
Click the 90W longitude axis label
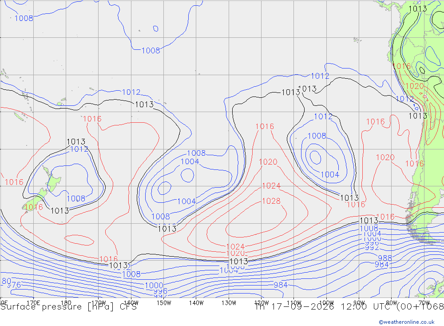pos(359,303)
